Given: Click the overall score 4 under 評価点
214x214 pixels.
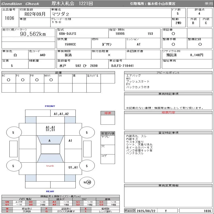Looking at the screenshot, I should point(199,14).
